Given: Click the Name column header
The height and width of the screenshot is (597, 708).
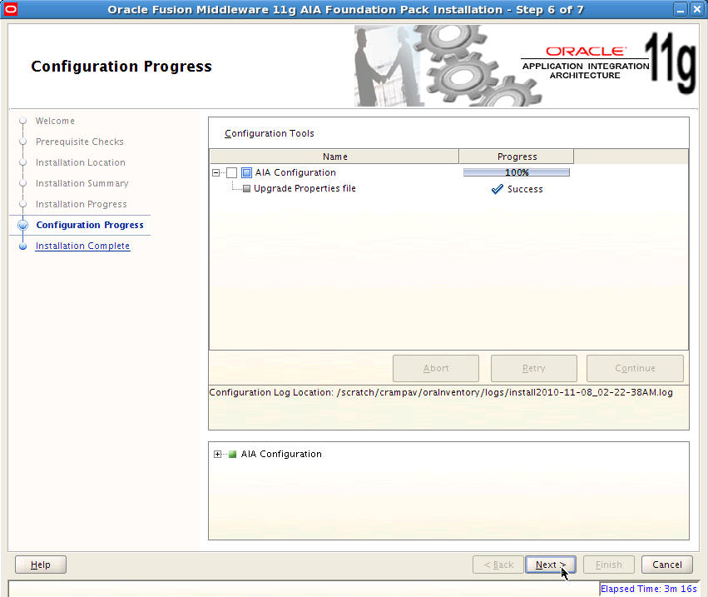Looking at the screenshot, I should pyautogui.click(x=334, y=157).
